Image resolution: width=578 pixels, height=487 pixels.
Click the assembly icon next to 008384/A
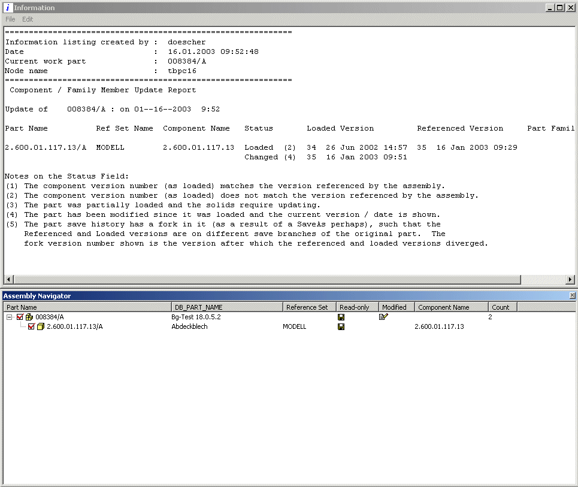(x=29, y=317)
